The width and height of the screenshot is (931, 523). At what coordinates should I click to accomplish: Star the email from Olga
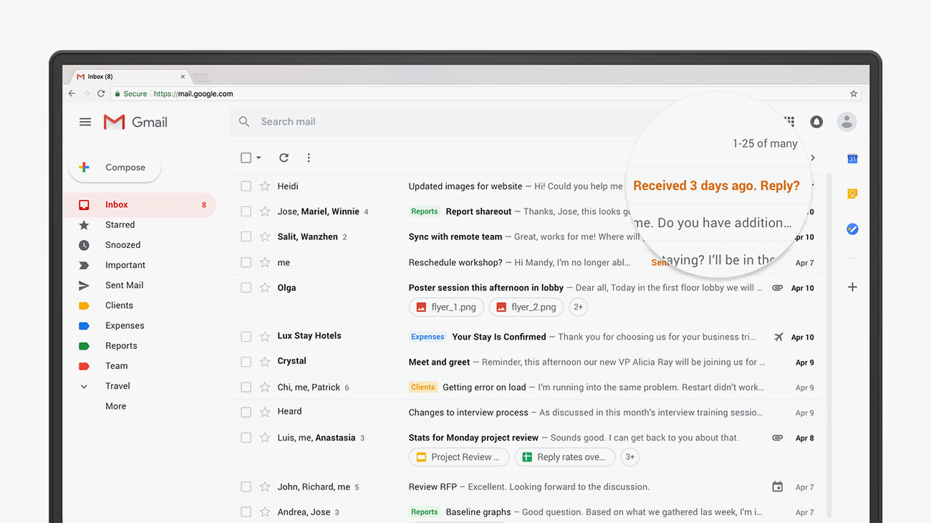(265, 288)
